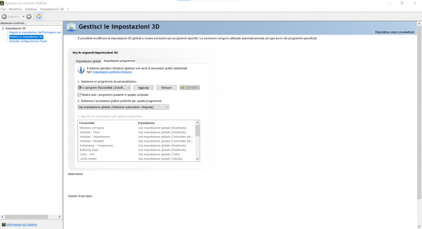Image resolution: width=422 pixels, height=229 pixels.
Task: Open the Back history dropdown arrow
Action: (23, 17)
